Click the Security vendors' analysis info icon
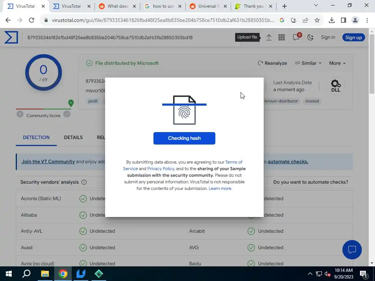The width and height of the screenshot is (375, 281). pos(84,182)
